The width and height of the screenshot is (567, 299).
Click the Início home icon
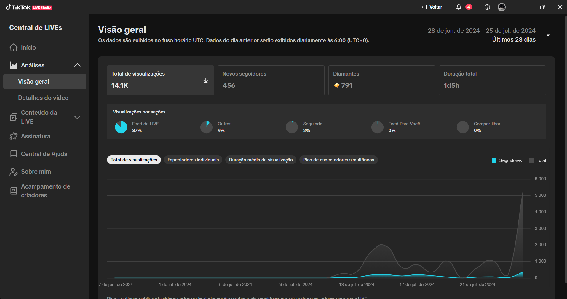click(x=14, y=48)
